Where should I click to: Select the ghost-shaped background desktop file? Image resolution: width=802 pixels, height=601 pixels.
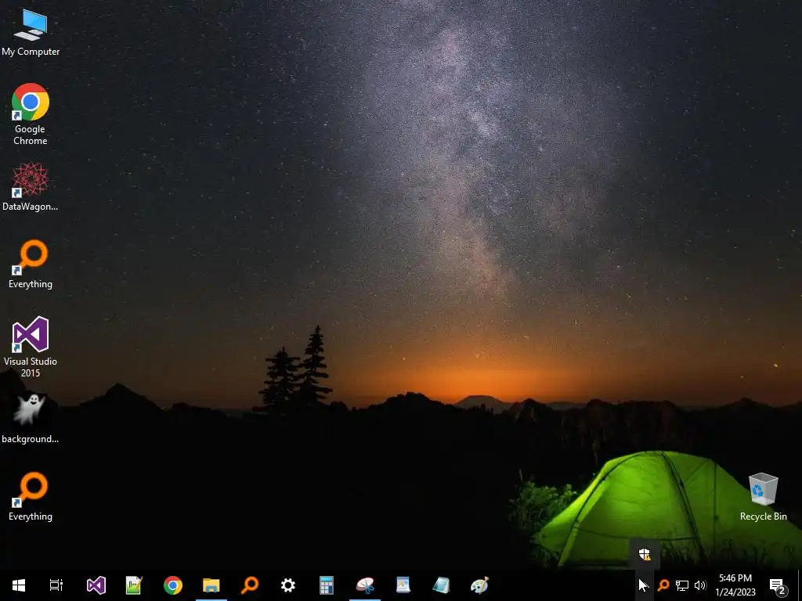coord(31,419)
